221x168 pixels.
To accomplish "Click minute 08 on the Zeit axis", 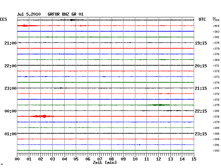I will [111, 159].
